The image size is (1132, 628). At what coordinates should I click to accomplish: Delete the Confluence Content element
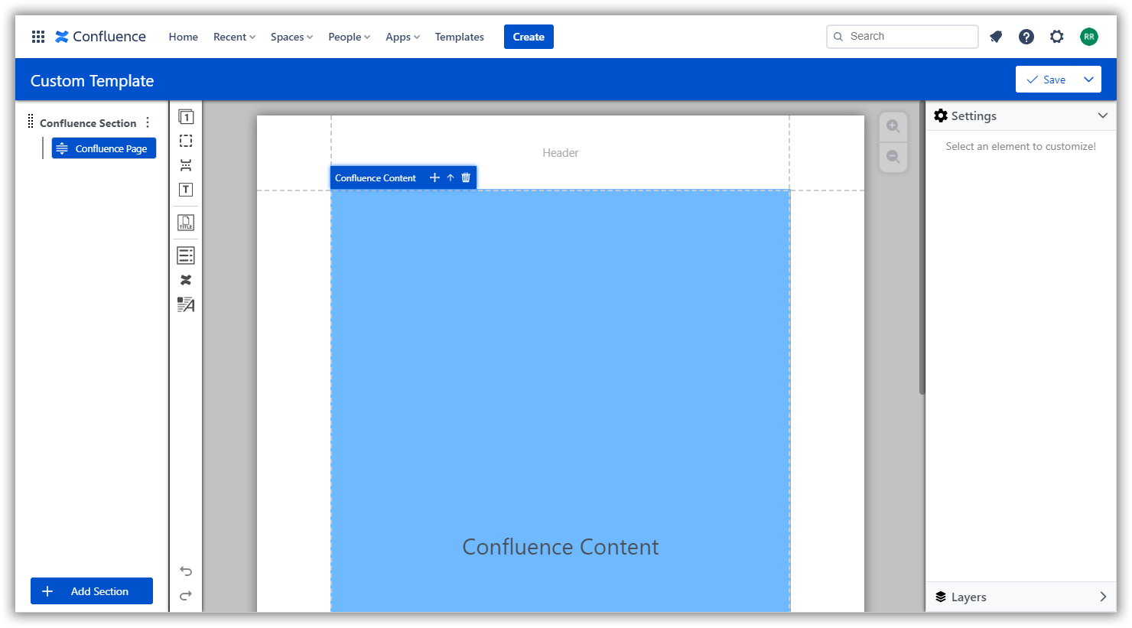point(466,177)
